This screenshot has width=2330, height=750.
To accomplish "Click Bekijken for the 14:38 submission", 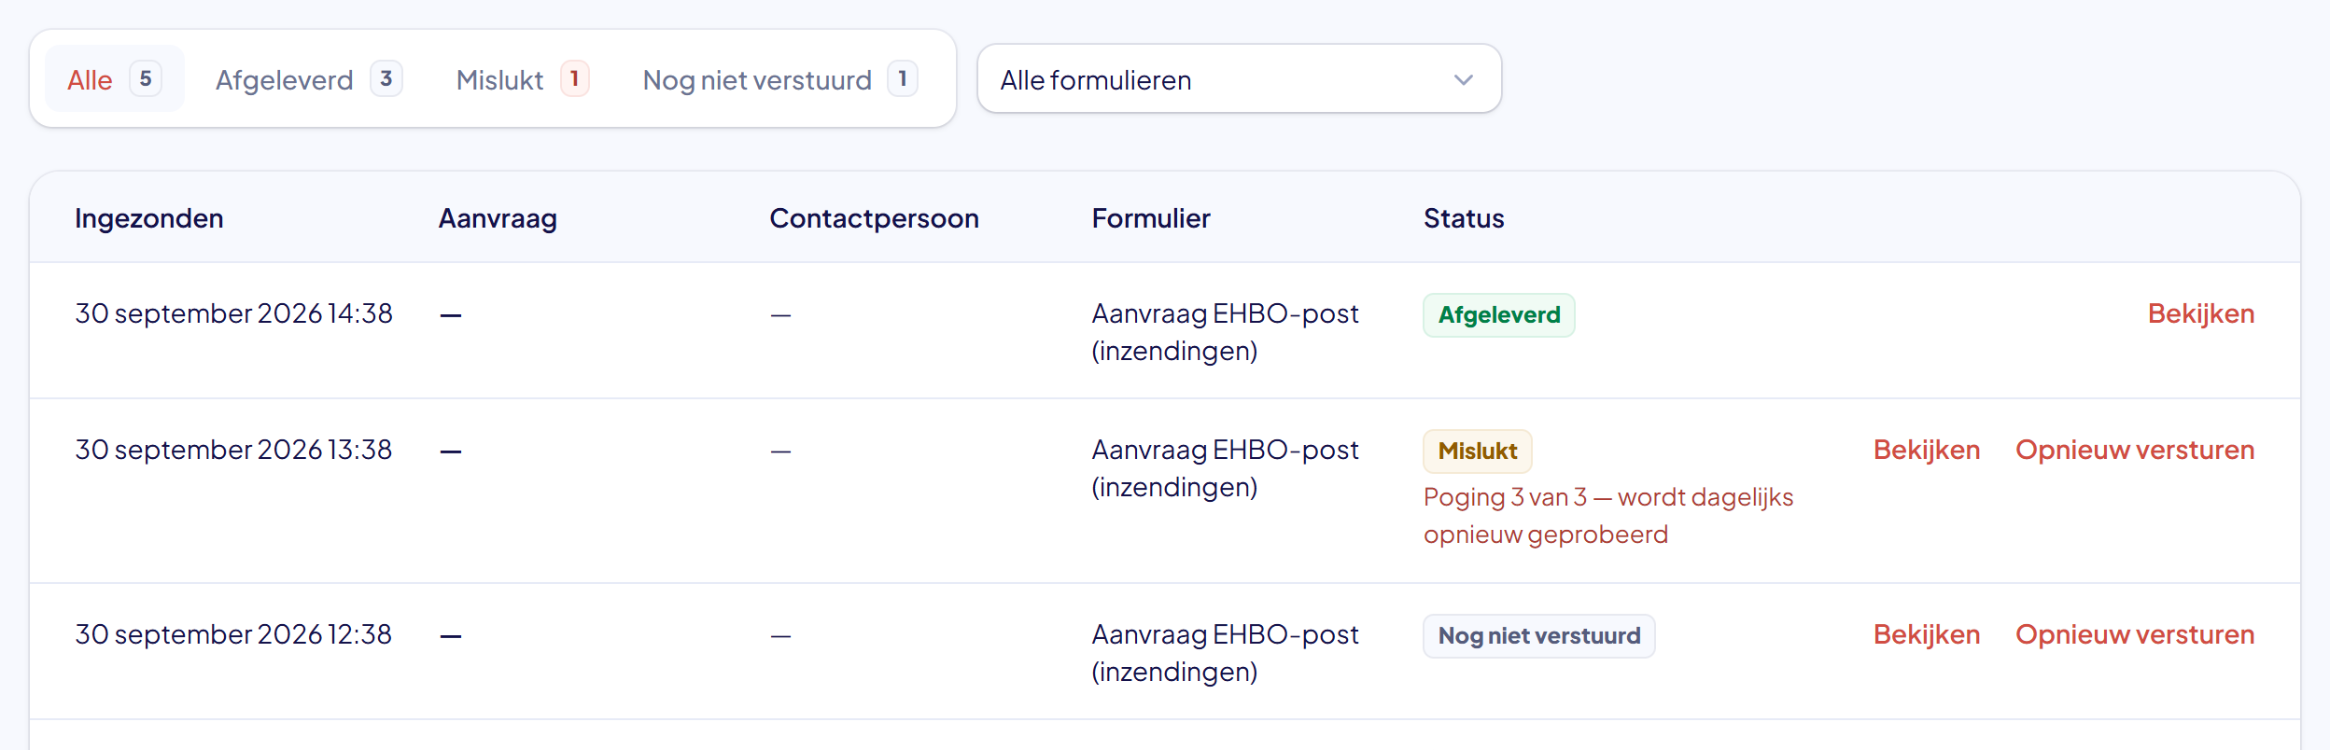I will point(2200,313).
